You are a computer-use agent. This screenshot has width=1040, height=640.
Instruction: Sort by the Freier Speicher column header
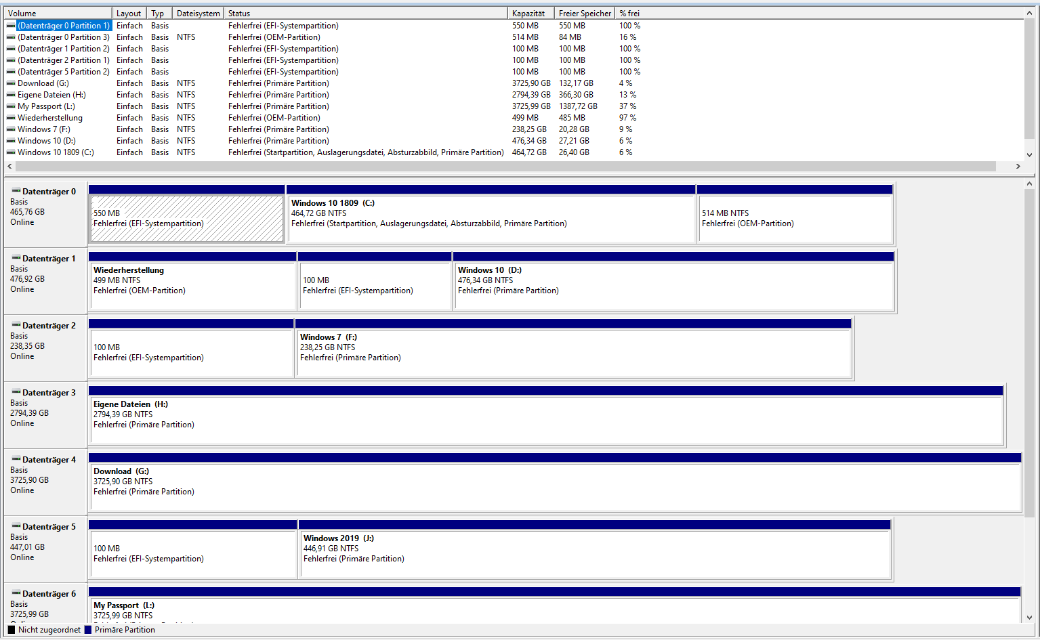(585, 13)
